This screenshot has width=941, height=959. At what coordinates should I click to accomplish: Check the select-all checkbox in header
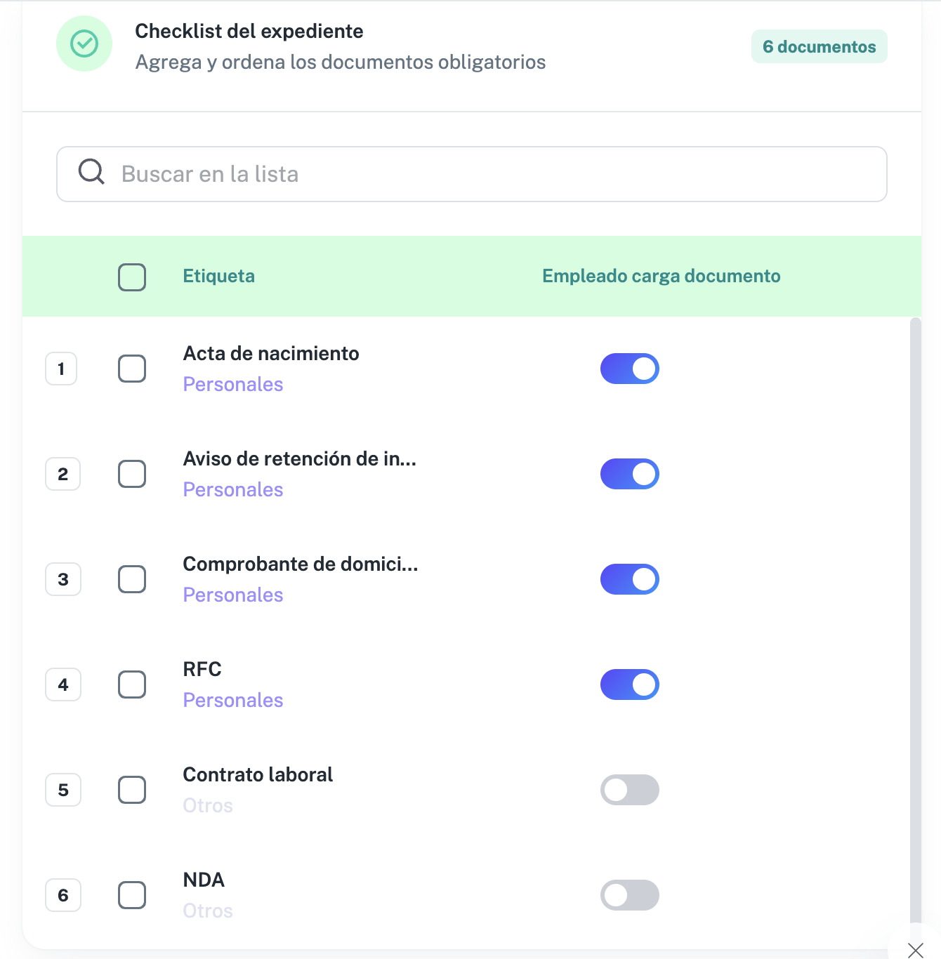[132, 277]
